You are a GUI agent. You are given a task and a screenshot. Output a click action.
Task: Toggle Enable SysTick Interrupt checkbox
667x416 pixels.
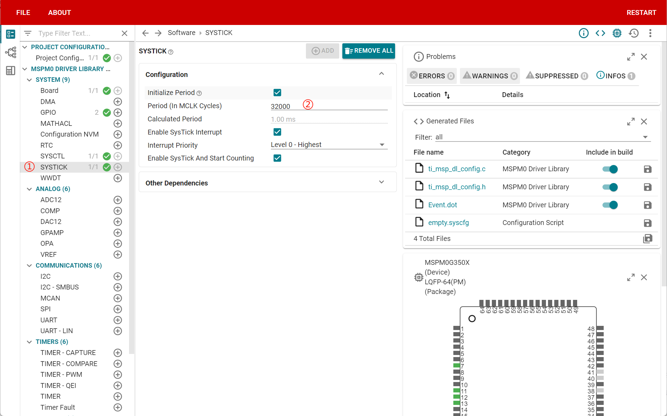[277, 132]
